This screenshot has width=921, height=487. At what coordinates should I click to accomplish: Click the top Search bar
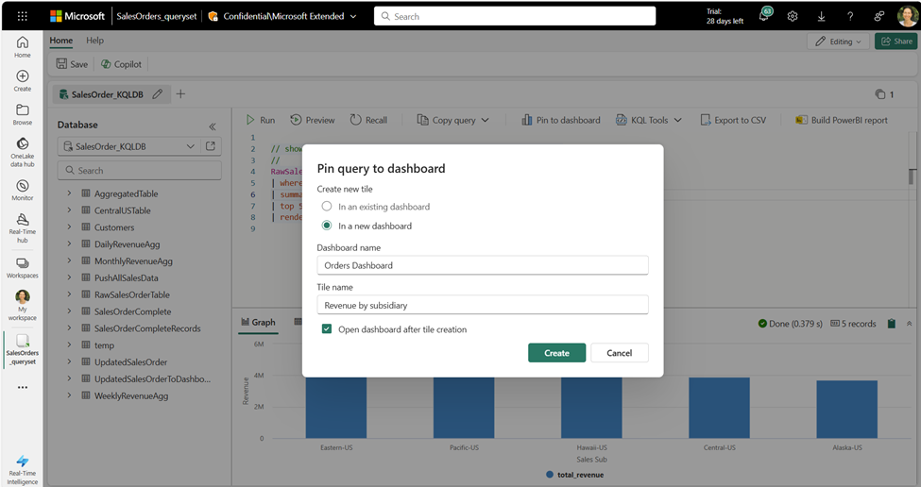pos(515,16)
